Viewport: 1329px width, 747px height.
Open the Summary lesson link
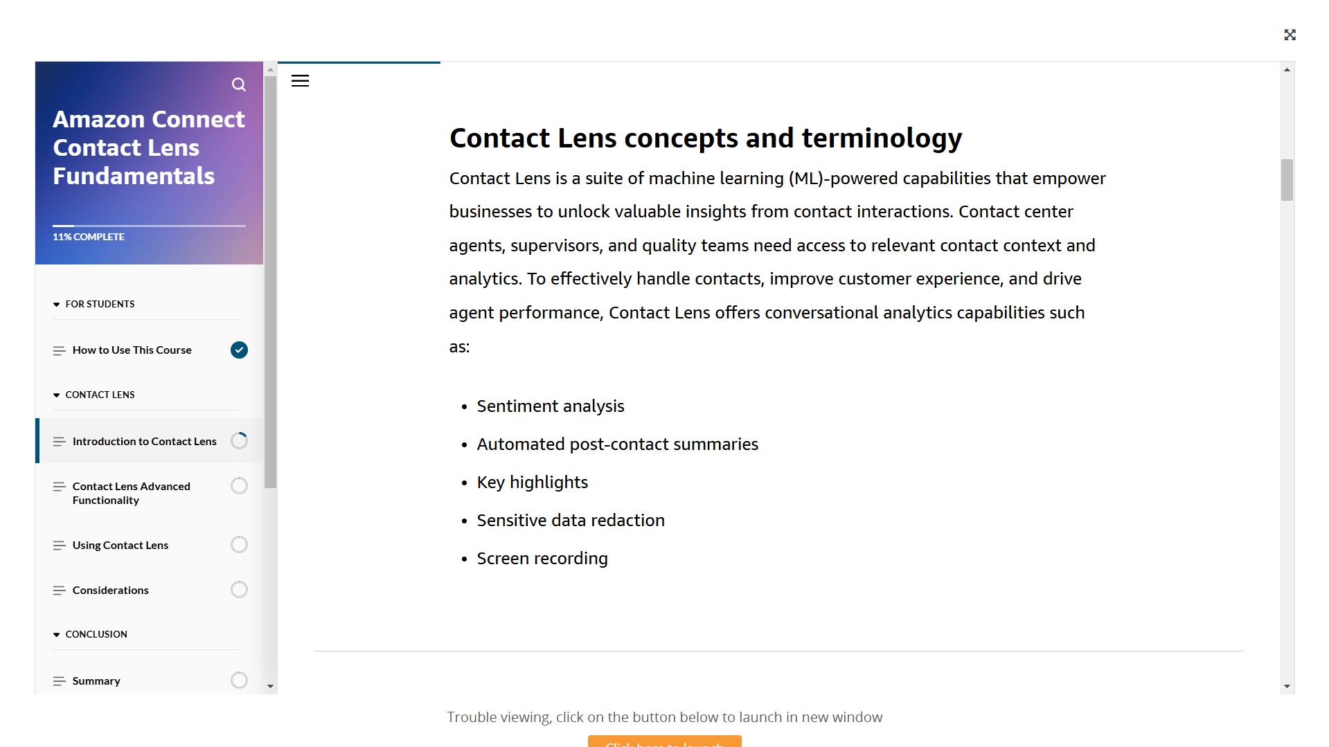96,681
